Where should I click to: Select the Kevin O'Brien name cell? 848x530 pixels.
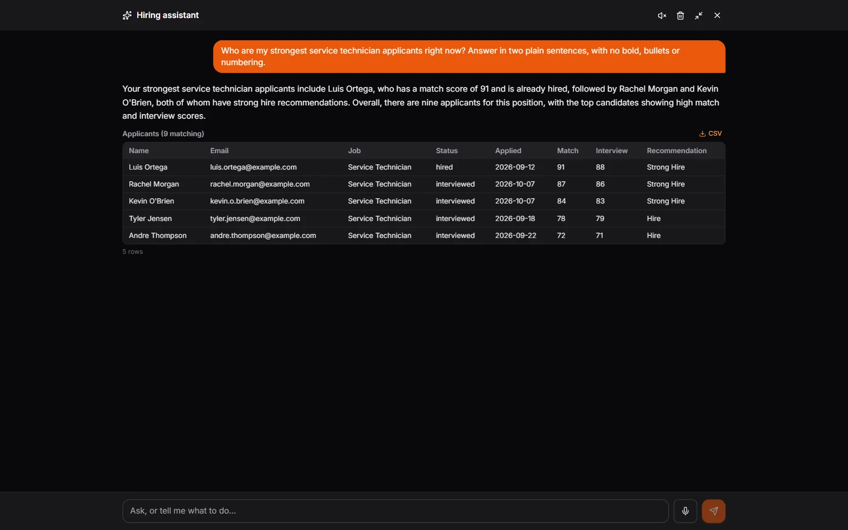click(152, 201)
